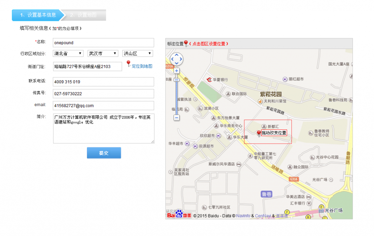Focus the 联系电话 phone field

(103, 82)
